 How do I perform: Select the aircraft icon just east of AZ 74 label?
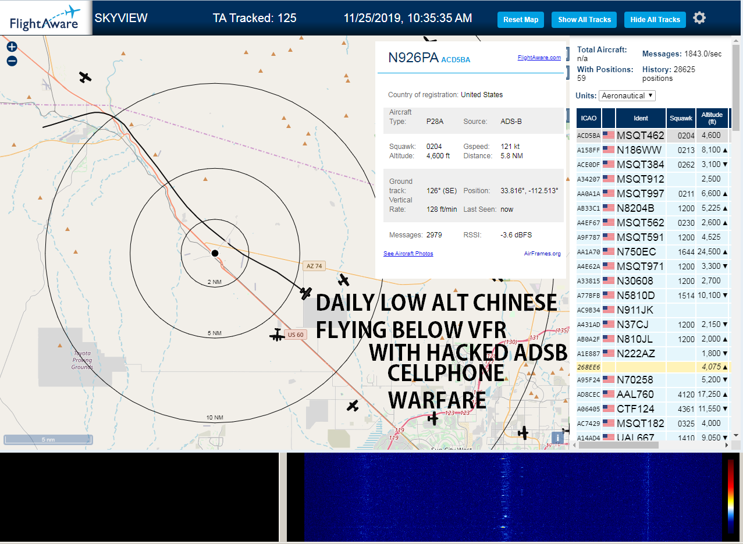pos(344,280)
